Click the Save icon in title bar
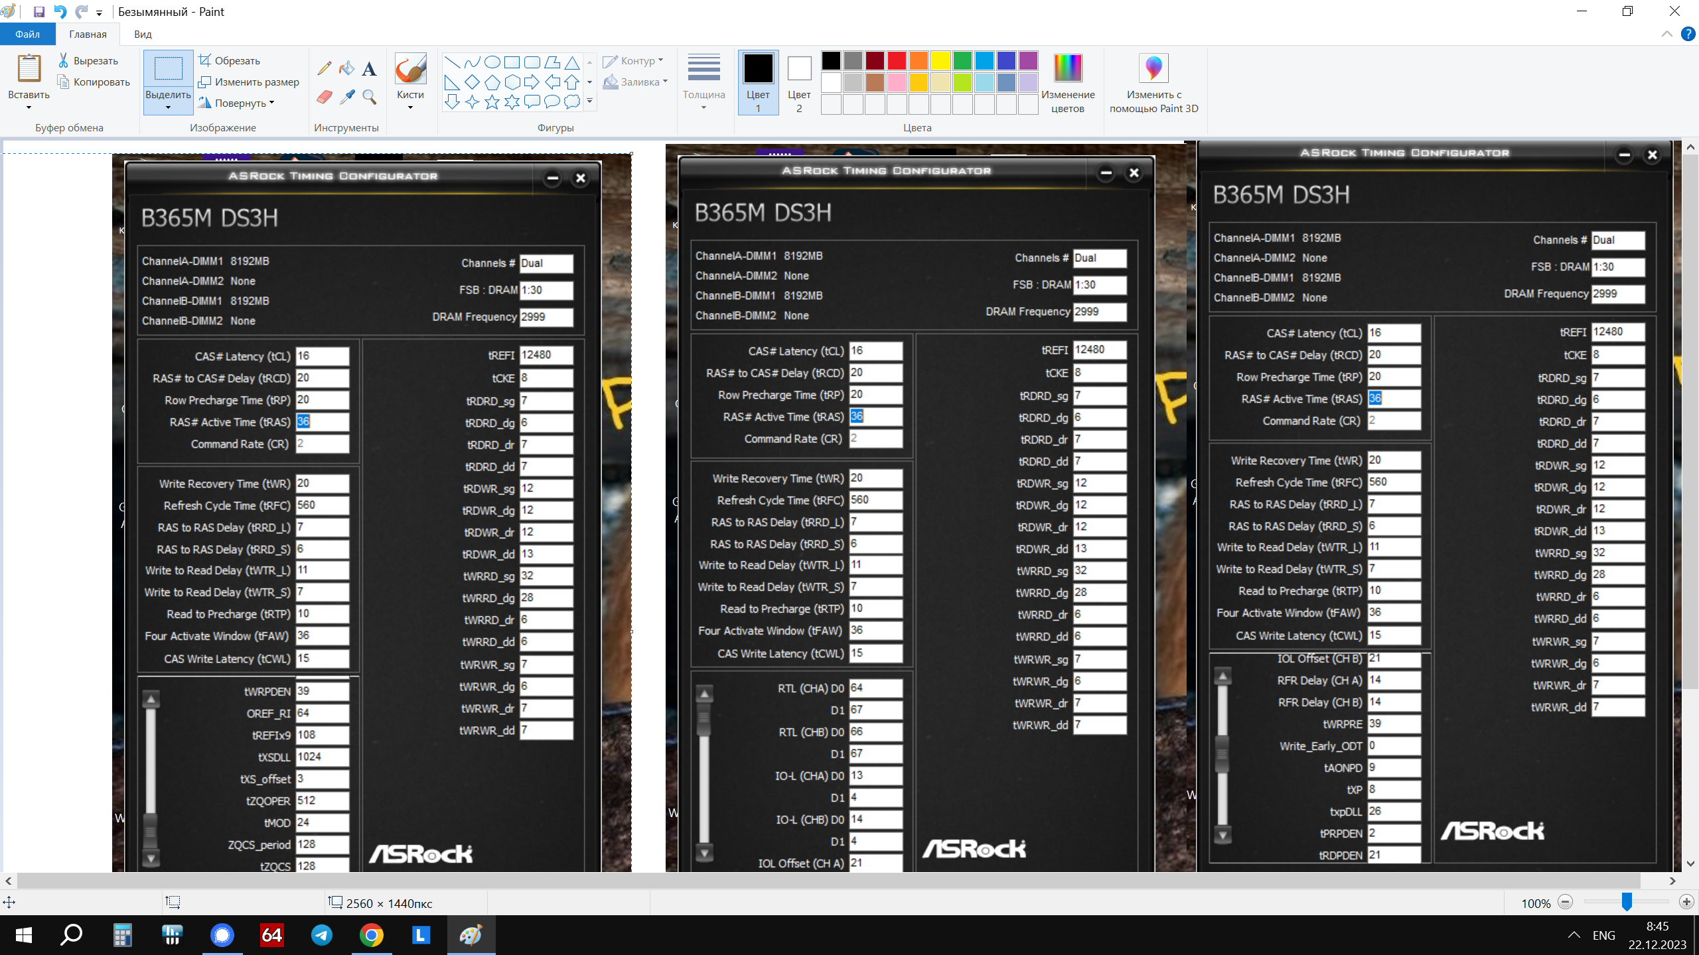The width and height of the screenshot is (1699, 955). [38, 11]
